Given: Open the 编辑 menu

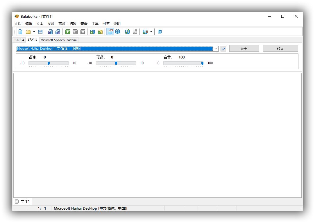Looking at the screenshot, I should (x=29, y=24).
